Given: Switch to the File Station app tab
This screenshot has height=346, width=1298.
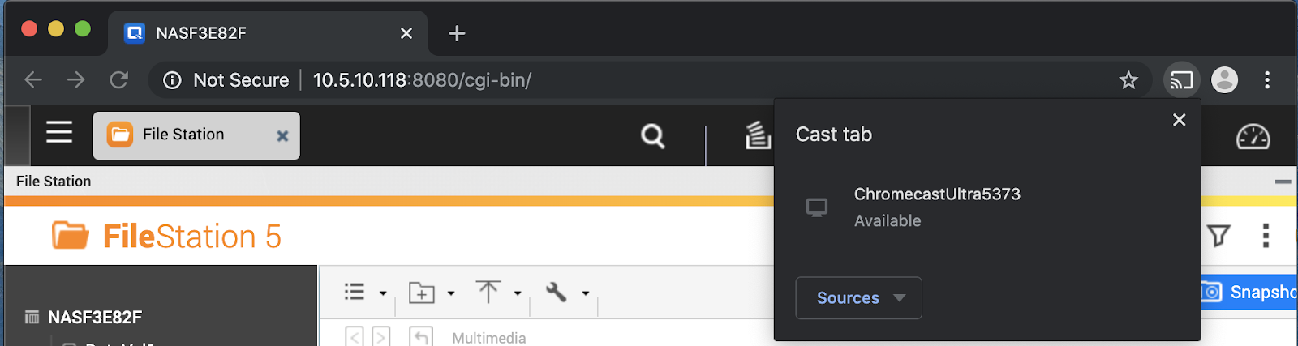Looking at the screenshot, I should tap(183, 135).
